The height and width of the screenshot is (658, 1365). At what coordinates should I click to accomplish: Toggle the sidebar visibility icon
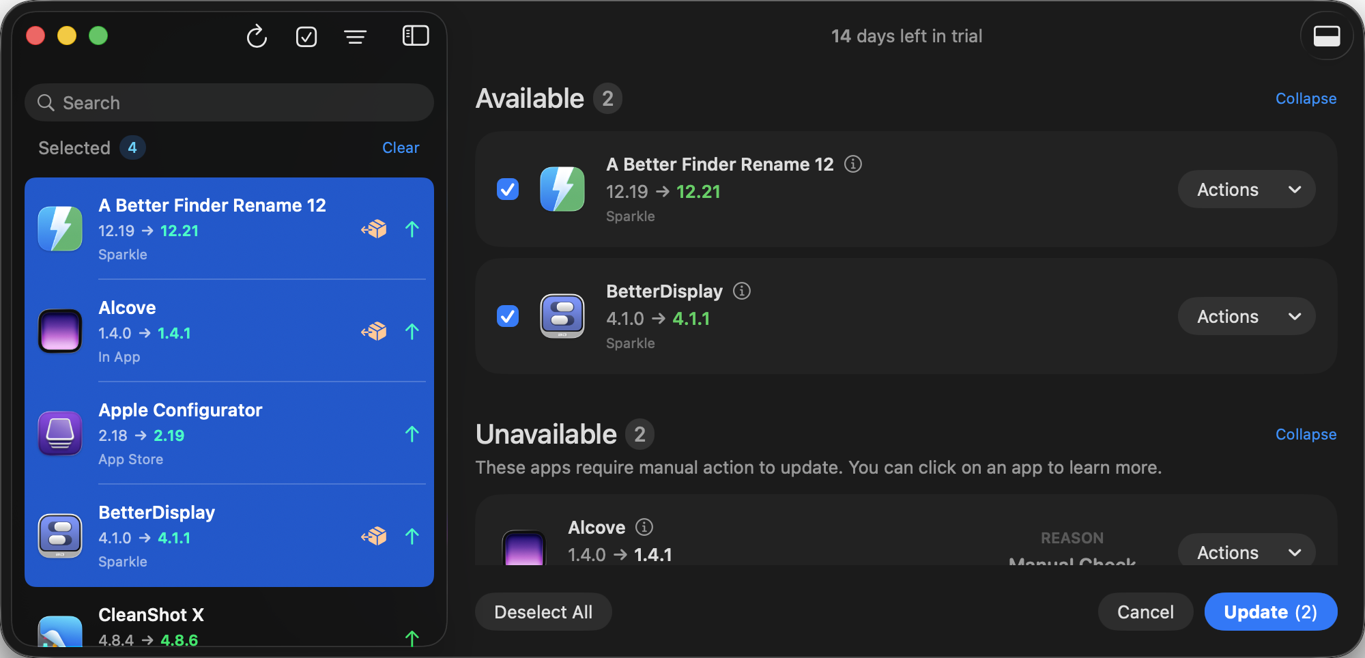click(x=416, y=35)
